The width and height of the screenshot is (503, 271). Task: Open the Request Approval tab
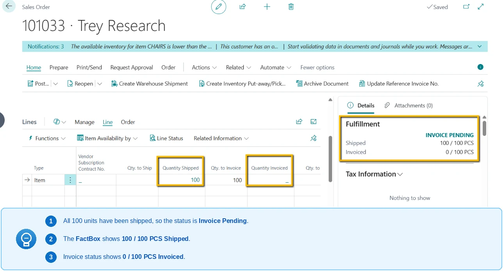132,67
